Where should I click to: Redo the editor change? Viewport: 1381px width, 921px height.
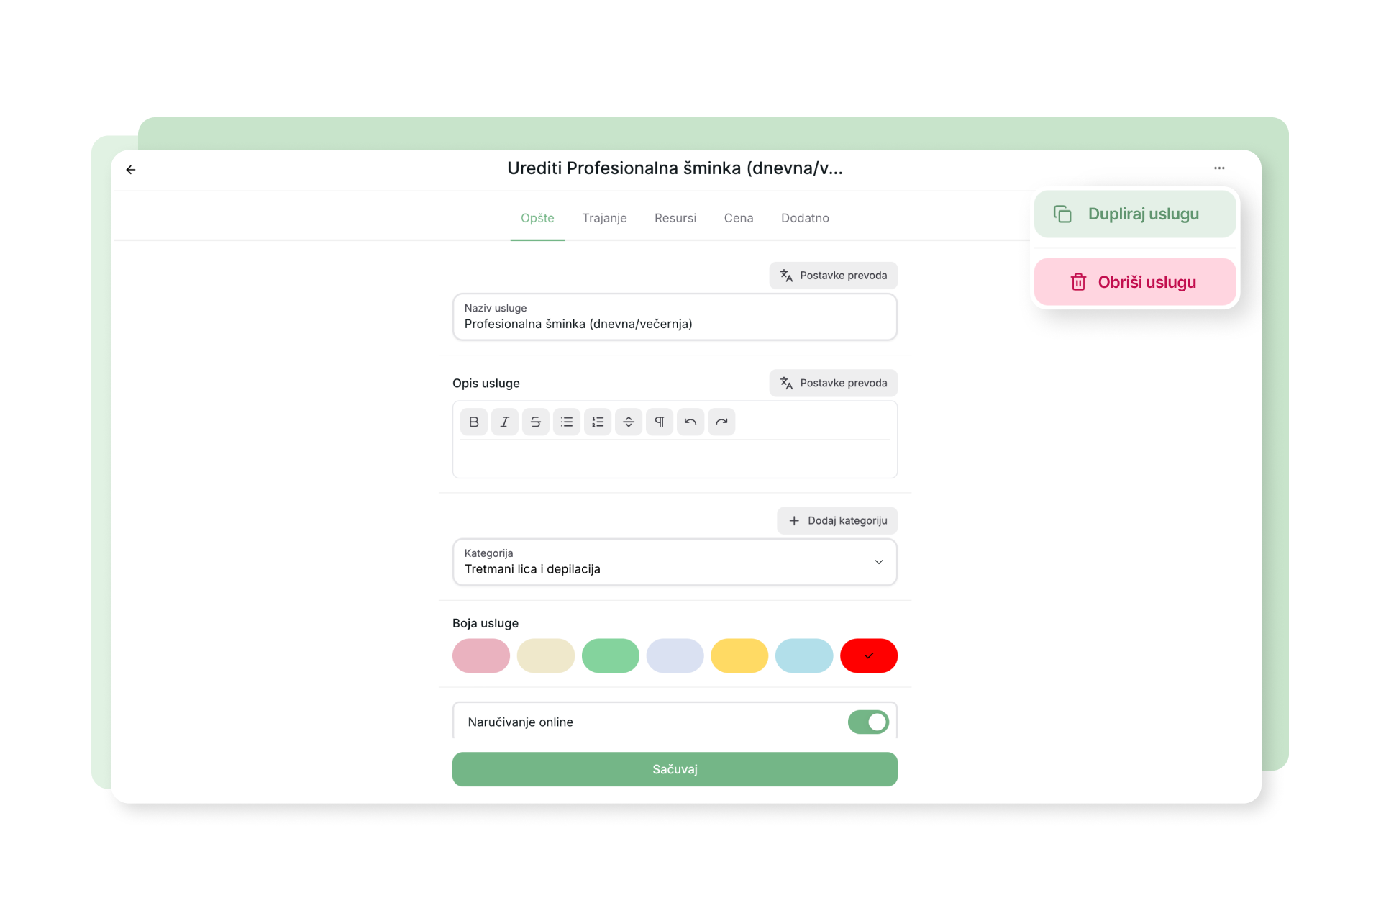pyautogui.click(x=721, y=422)
